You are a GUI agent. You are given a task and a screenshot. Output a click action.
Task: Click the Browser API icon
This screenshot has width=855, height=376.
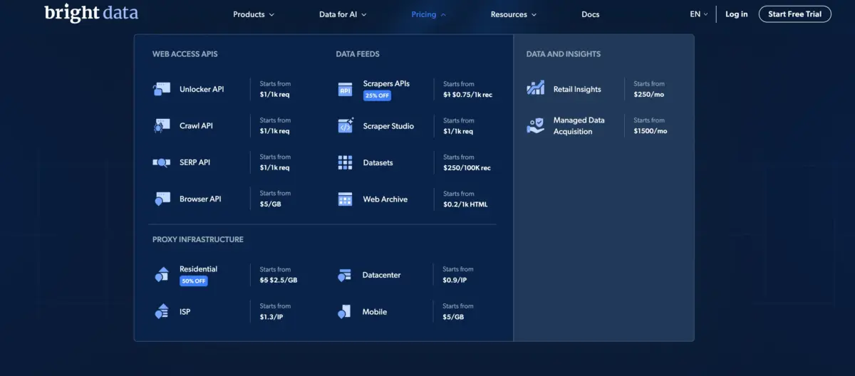tap(161, 199)
